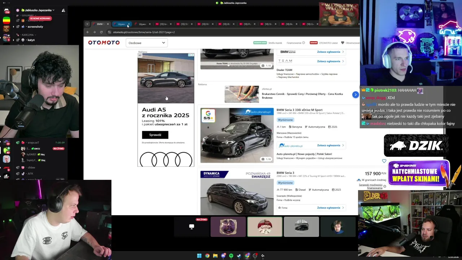Open Steam from the taskbar
The image size is (462, 260).
(239, 256)
